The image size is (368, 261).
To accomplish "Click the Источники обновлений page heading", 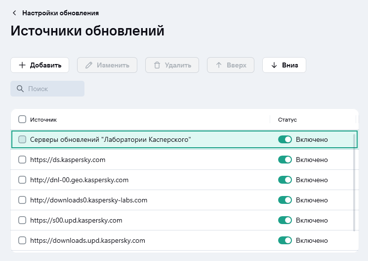I will tap(87, 31).
